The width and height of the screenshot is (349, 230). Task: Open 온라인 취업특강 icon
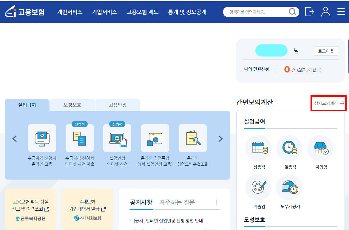(155, 138)
